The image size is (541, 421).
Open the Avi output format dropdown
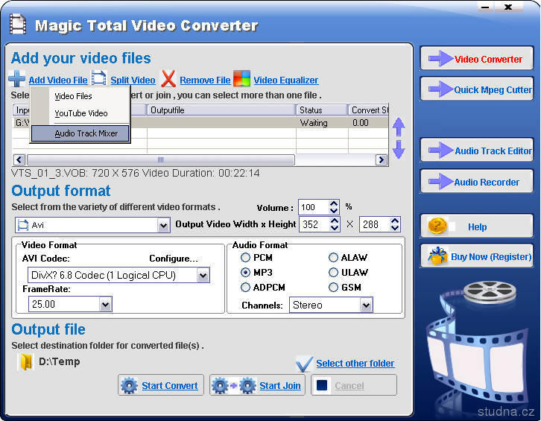163,225
